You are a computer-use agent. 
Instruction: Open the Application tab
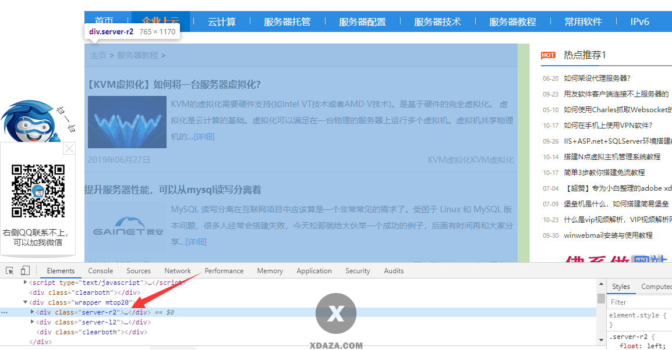coord(314,271)
